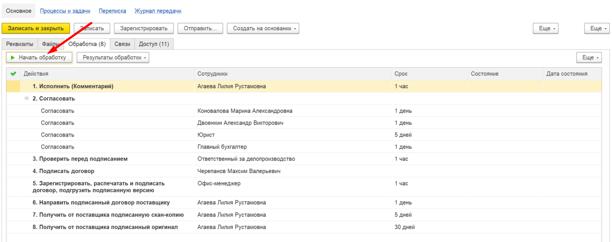
Task: Click the 'Офис-менеджер' cell
Action: point(293,187)
